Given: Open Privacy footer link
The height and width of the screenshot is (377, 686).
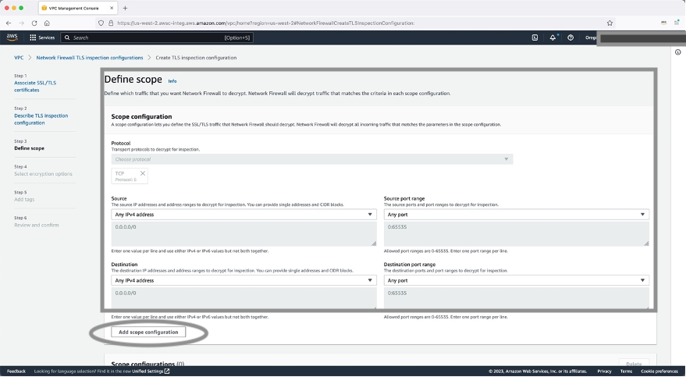Looking at the screenshot, I should click(x=604, y=372).
